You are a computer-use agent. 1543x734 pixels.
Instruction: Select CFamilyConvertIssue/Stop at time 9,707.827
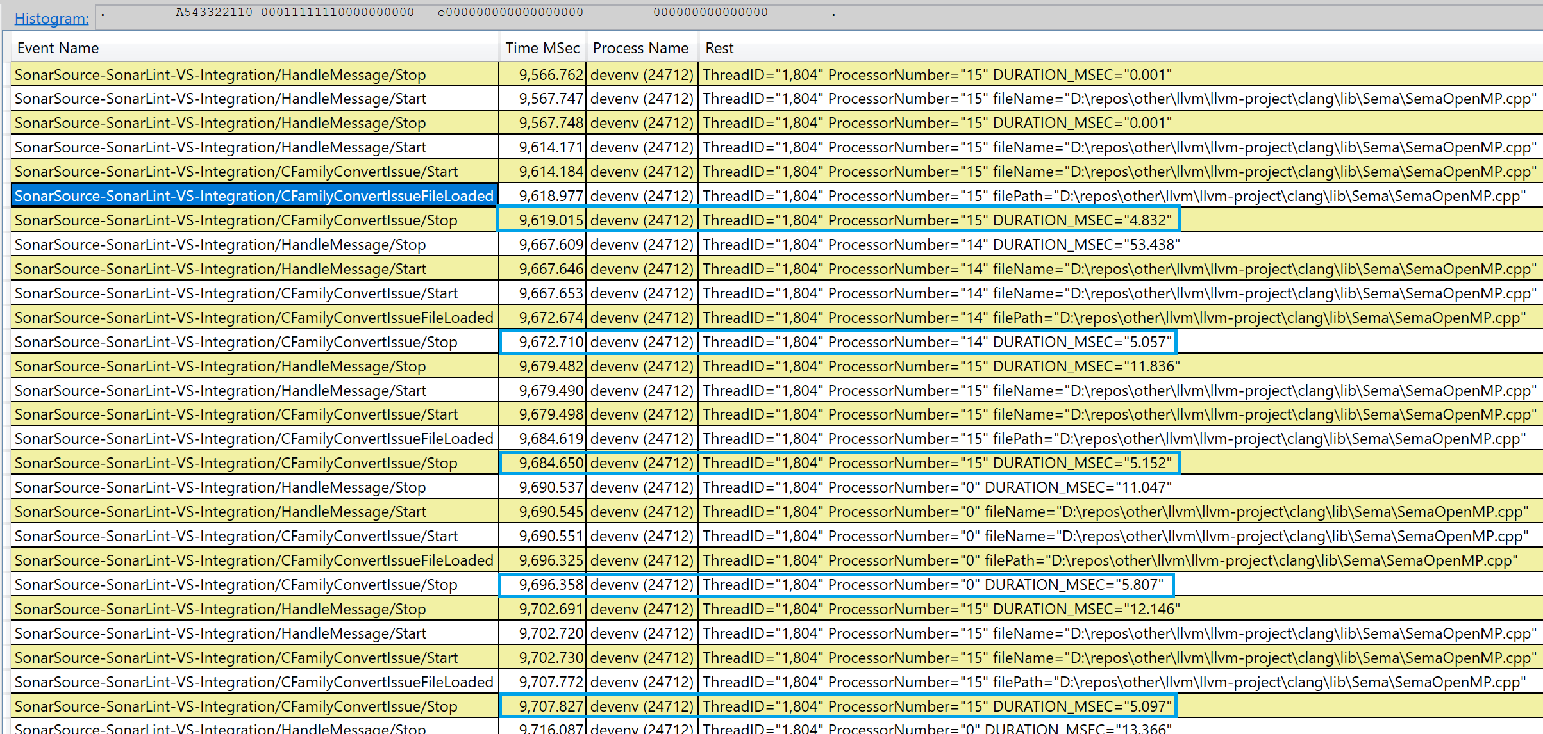click(x=236, y=706)
